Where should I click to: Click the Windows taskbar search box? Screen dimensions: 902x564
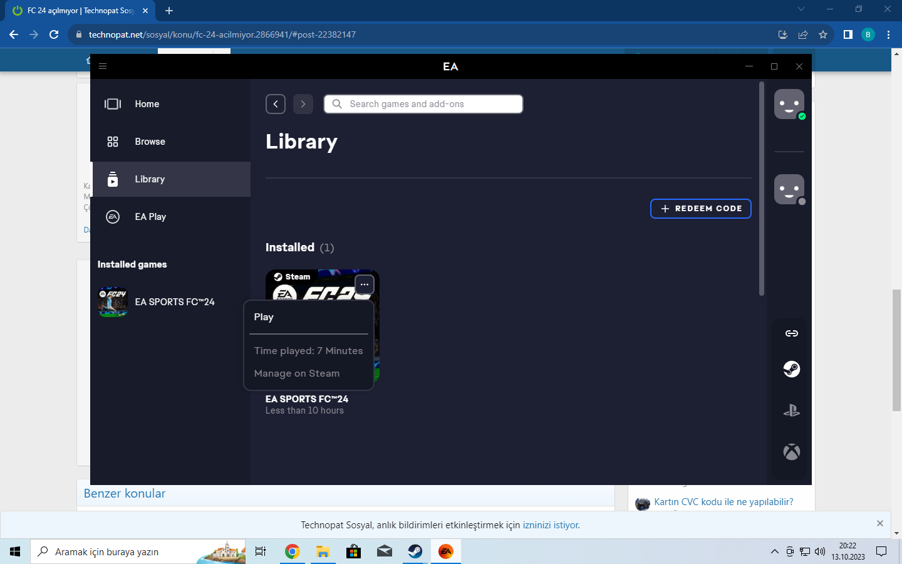tap(138, 551)
